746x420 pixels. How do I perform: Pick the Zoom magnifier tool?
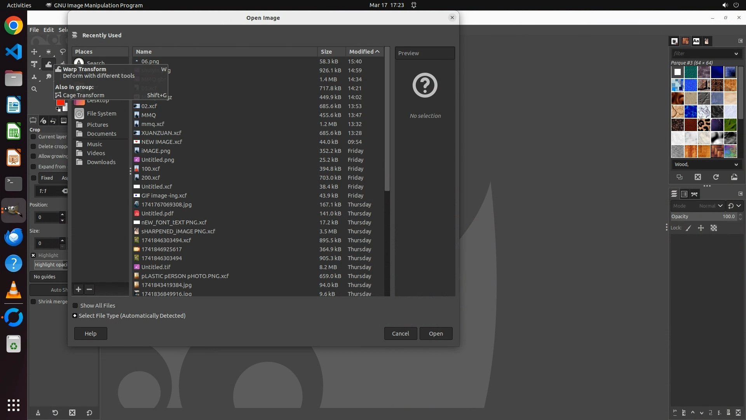(x=34, y=89)
